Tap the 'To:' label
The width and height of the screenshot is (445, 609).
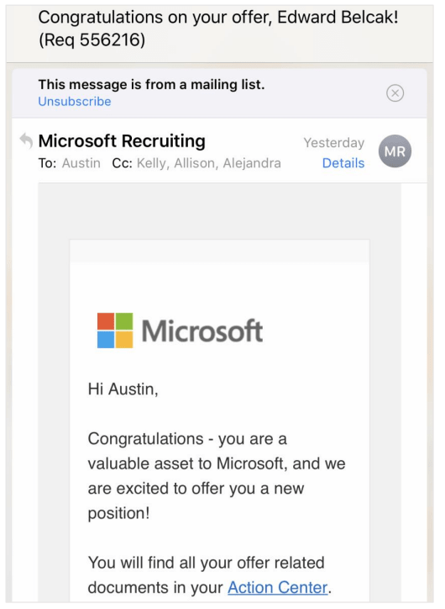pos(47,163)
